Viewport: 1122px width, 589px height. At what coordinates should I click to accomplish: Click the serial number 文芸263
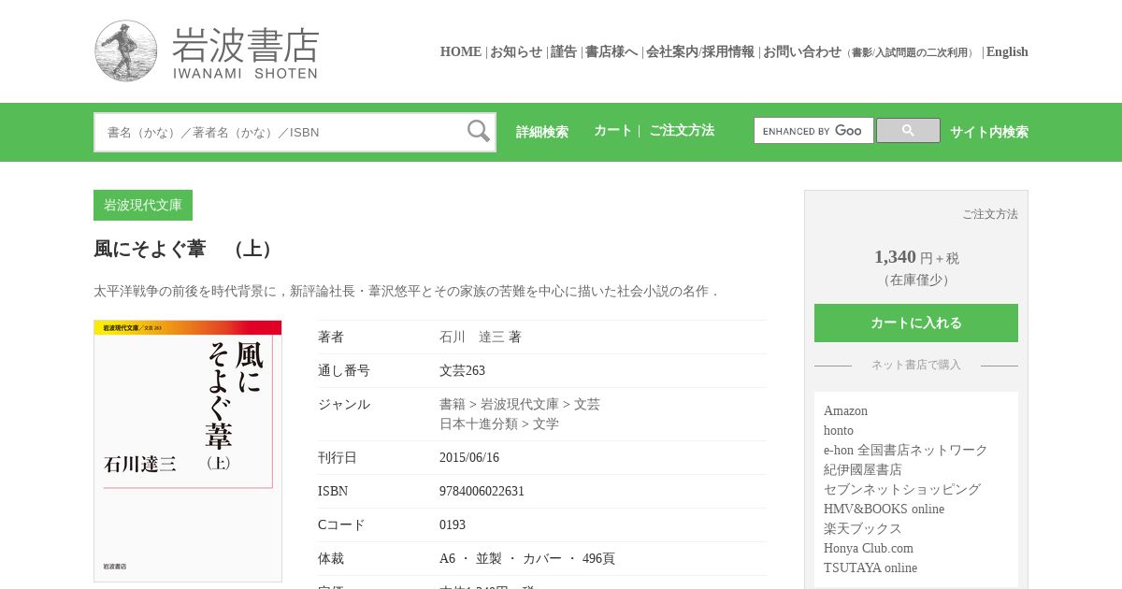[x=462, y=370]
